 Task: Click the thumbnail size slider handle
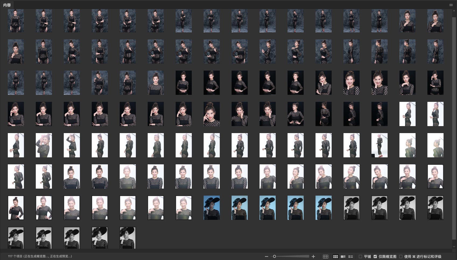click(x=274, y=256)
